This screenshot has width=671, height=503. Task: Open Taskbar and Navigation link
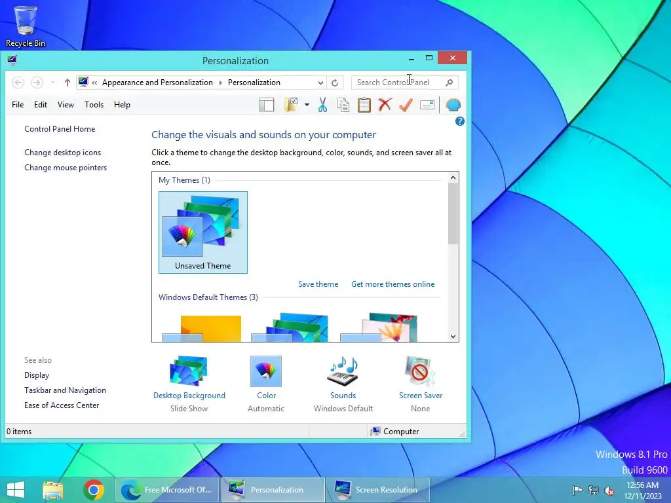pos(65,390)
